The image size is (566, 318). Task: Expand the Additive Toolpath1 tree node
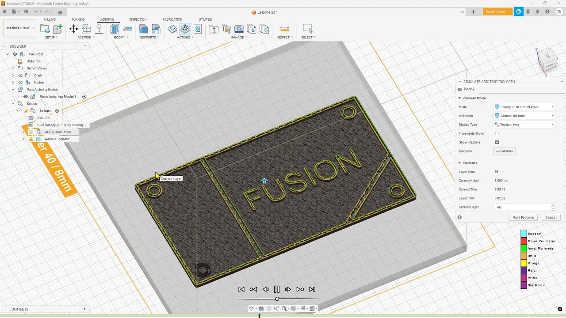click(x=23, y=139)
